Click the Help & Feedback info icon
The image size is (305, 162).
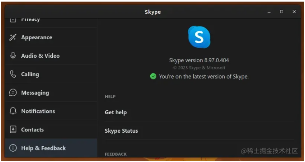pos(13,148)
